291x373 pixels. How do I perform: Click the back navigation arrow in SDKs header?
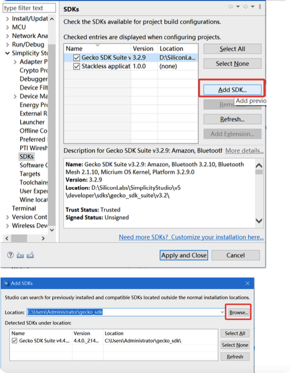(x=231, y=7)
